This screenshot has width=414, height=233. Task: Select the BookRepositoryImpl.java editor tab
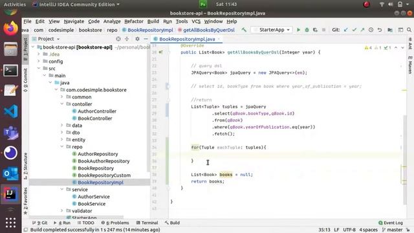pos(187,39)
